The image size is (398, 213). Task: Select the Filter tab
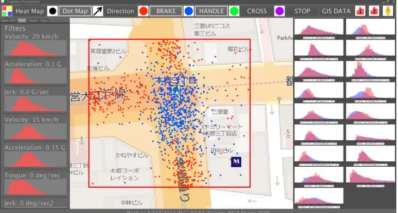coord(22,20)
